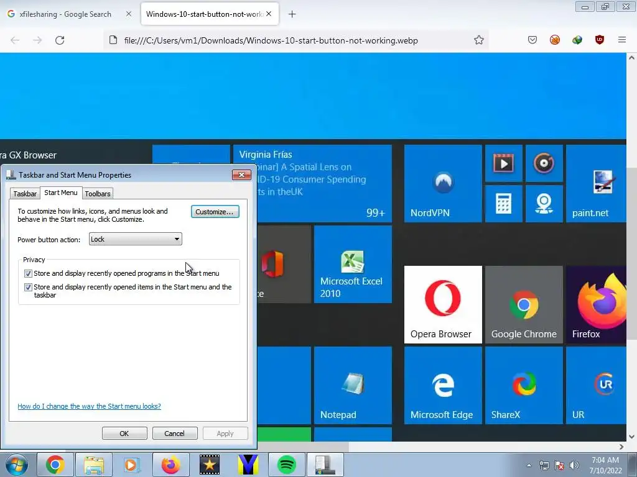Click the Groove music disc tile
Viewport: 637px width, 477px height.
[x=544, y=163]
